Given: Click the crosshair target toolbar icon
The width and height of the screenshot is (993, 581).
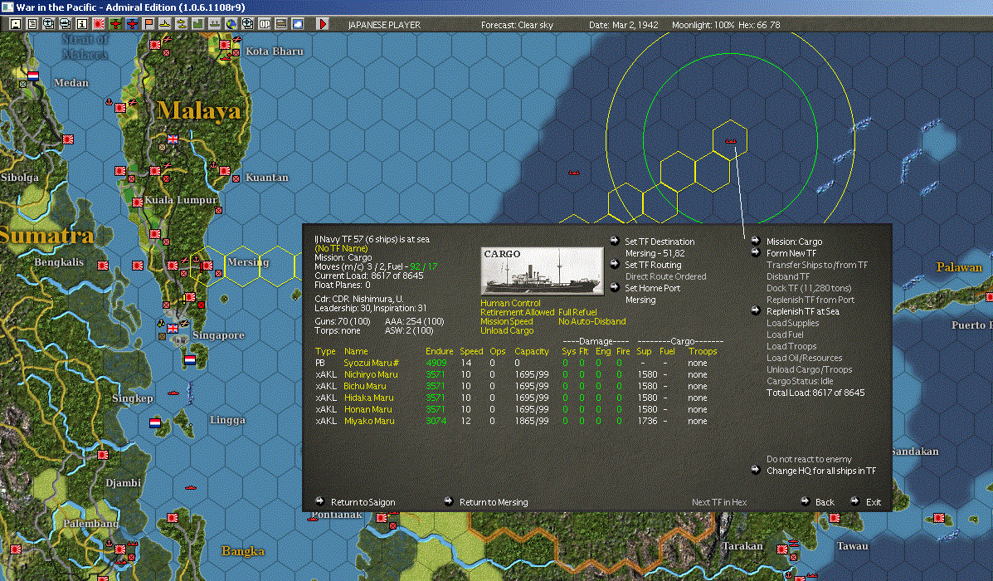Looking at the screenshot, I should 247,24.
